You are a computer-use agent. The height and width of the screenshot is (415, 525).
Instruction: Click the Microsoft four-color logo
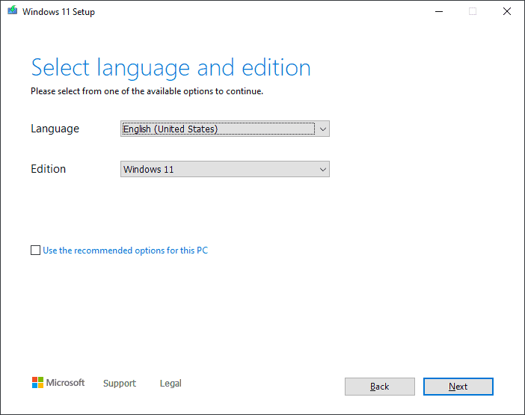[x=37, y=383]
